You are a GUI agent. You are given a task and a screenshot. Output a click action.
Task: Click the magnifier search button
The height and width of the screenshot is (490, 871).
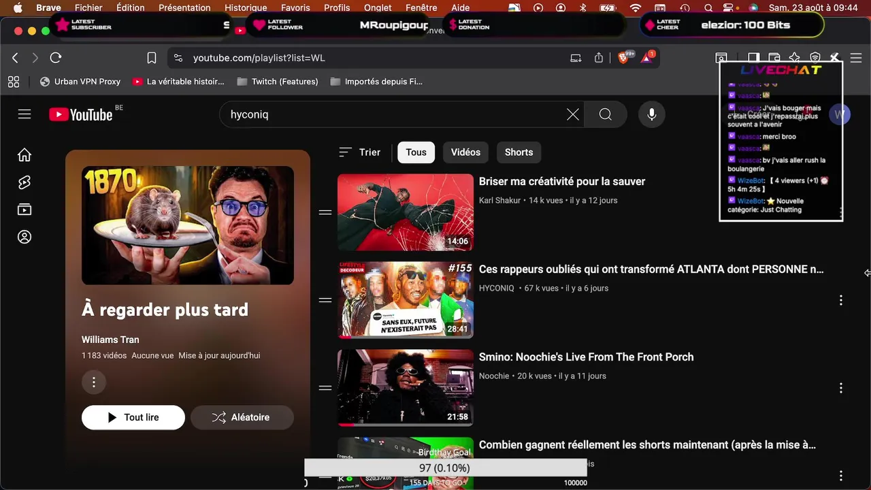pos(606,114)
